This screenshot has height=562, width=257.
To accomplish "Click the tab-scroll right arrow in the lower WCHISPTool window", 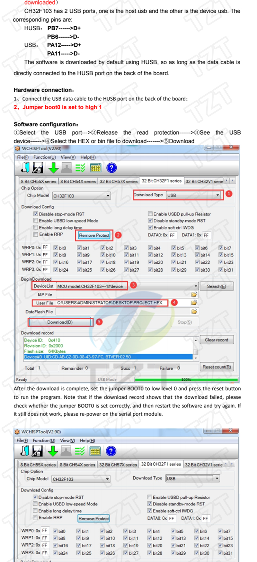I will pyautogui.click(x=232, y=464).
